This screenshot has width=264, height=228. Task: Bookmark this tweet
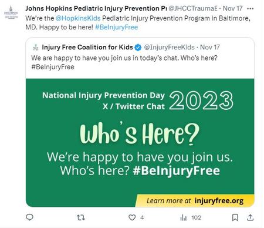[235, 217]
